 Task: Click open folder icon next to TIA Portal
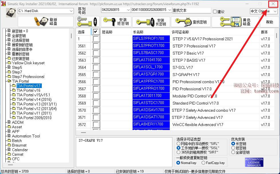click(x=9, y=81)
